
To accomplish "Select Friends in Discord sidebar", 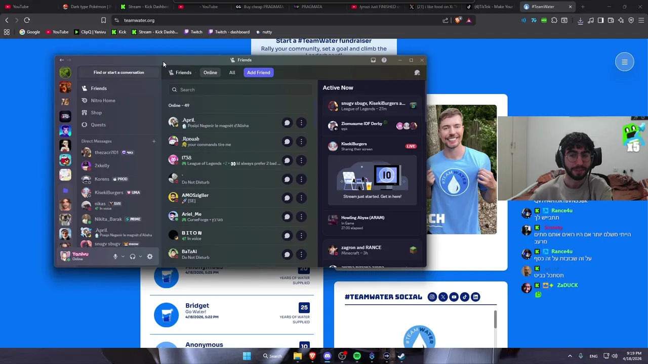I will [x=118, y=88].
